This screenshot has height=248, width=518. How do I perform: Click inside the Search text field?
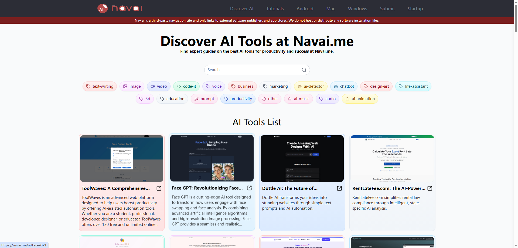coord(251,70)
